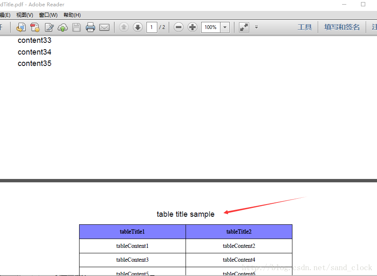Click the tableContent4 cell

click(239, 260)
